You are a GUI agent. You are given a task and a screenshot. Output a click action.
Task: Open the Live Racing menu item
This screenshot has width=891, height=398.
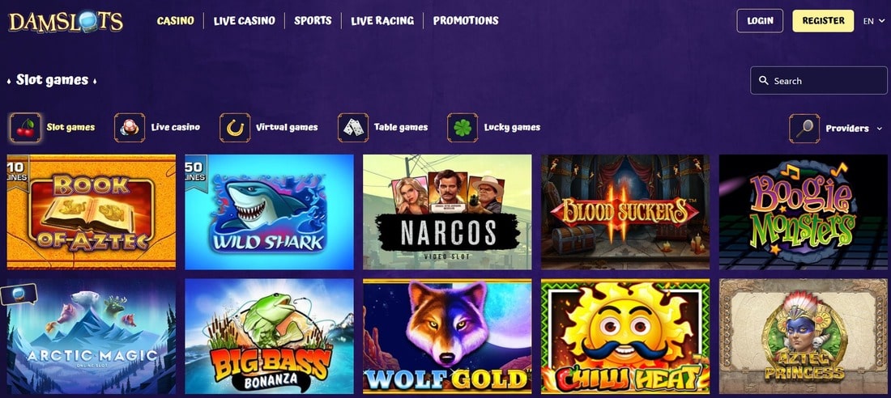(x=382, y=21)
